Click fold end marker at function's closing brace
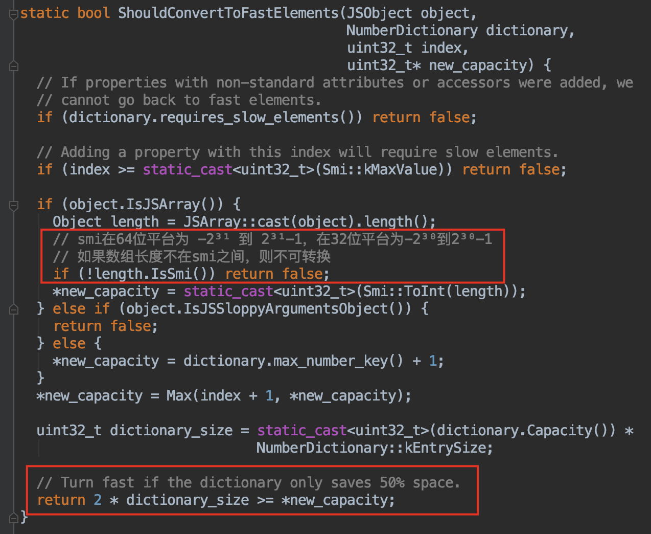Image resolution: width=651 pixels, height=534 pixels. [x=14, y=518]
